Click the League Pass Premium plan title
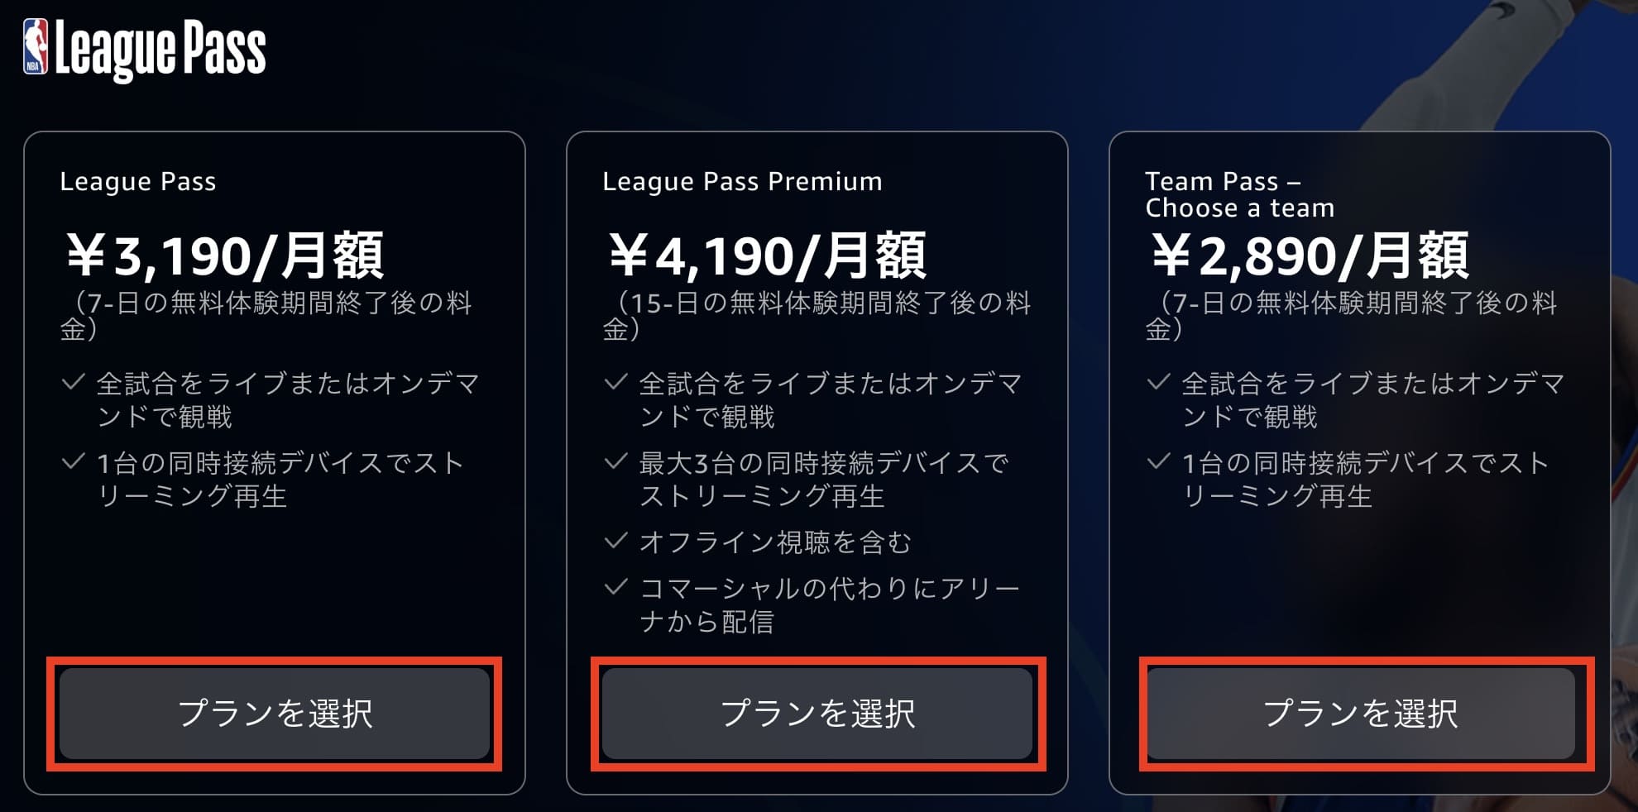 tap(743, 181)
